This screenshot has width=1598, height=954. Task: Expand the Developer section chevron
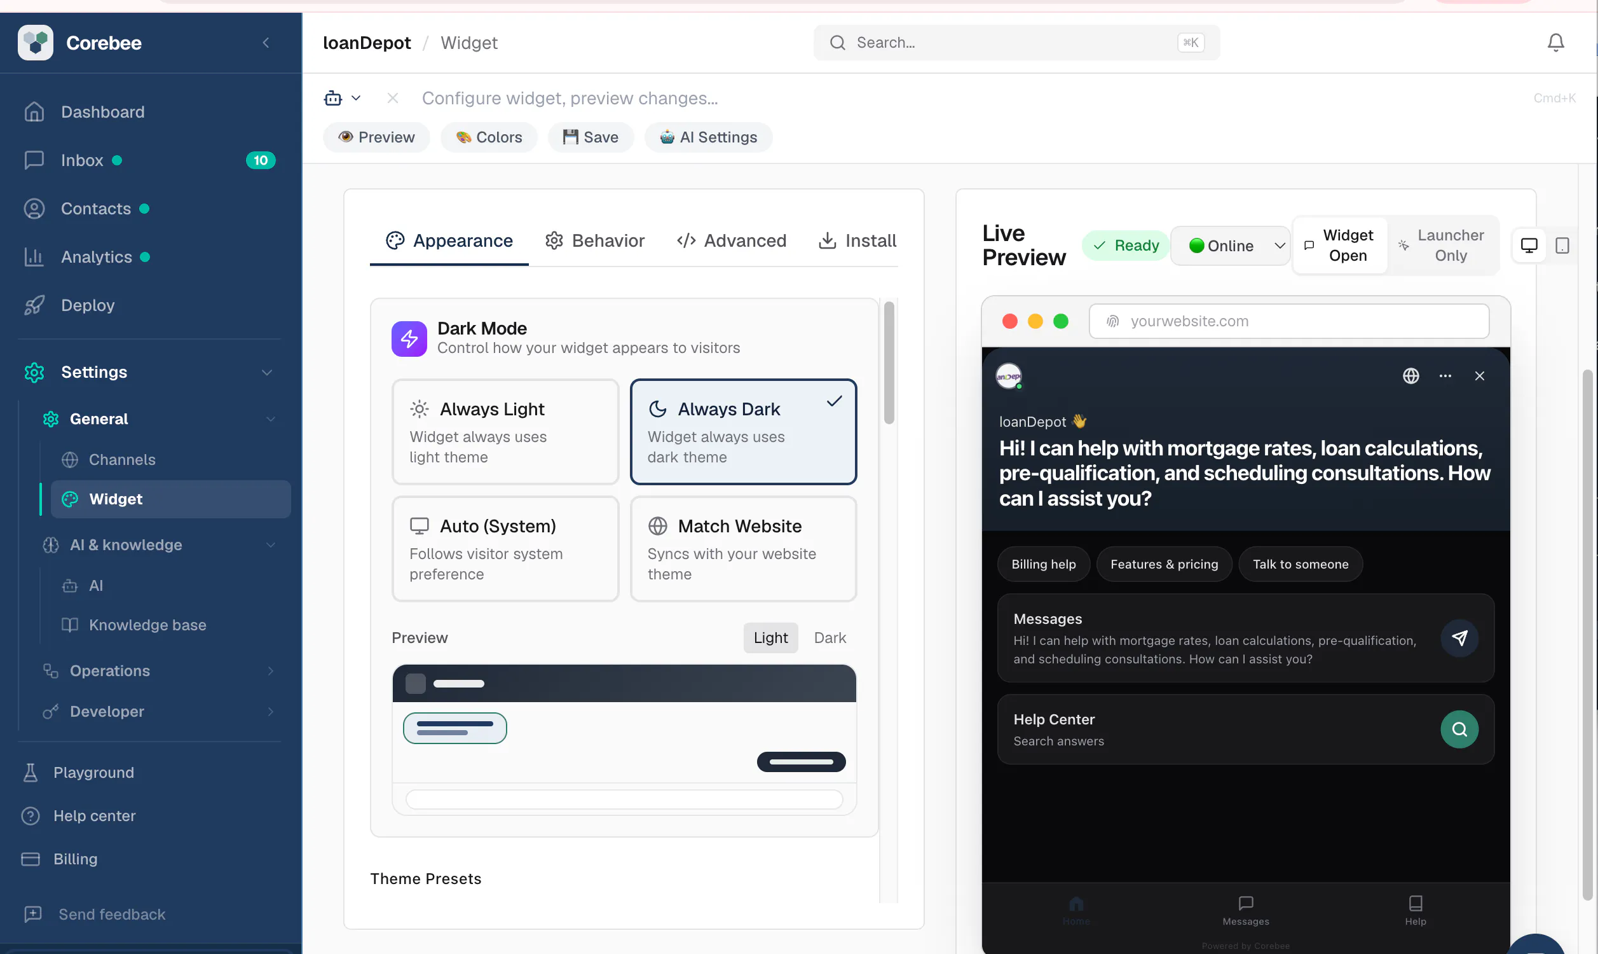point(270,712)
